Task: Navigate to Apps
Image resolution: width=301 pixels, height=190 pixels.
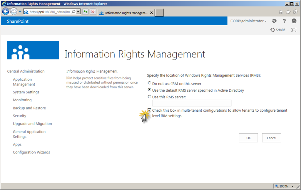Action: [x=17, y=145]
